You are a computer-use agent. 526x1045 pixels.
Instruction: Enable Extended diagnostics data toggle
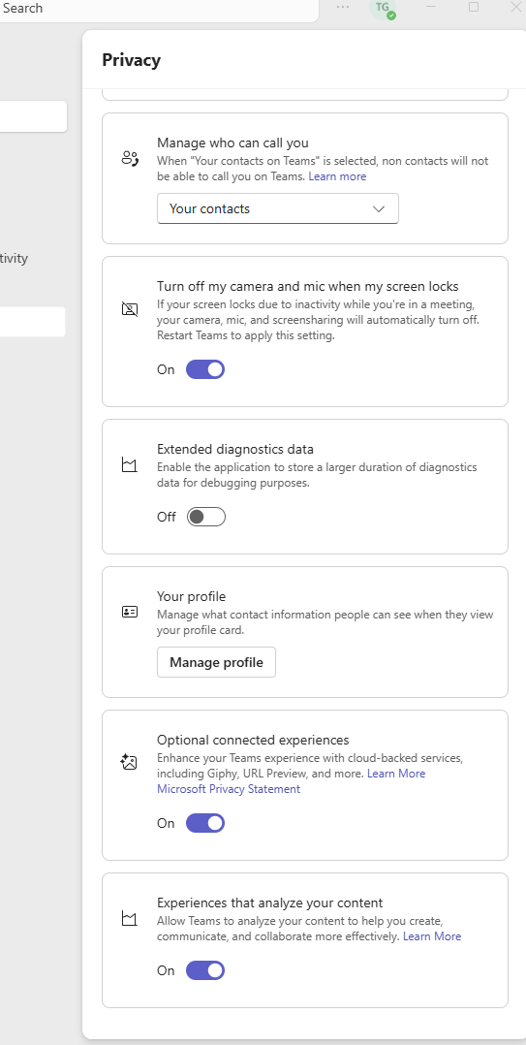[205, 517]
